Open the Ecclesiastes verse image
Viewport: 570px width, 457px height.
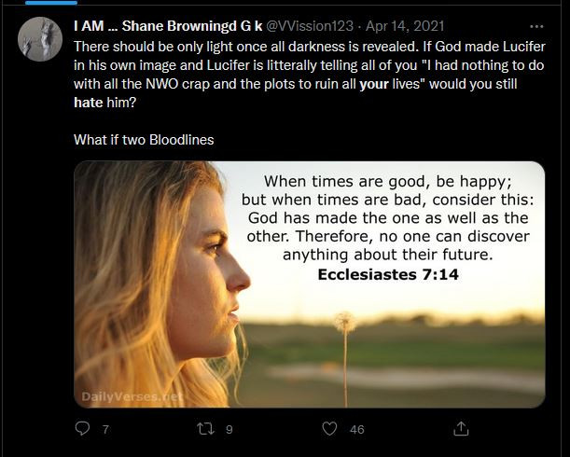pos(309,284)
